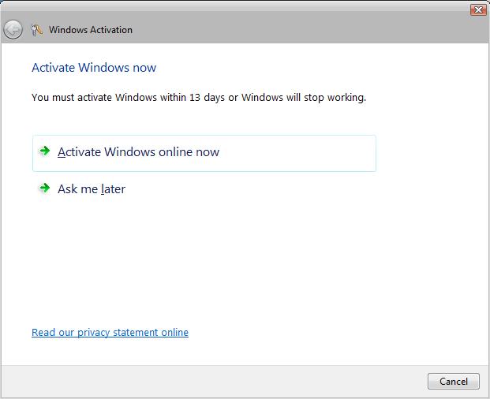Click green arrow beside Ask me later

coord(45,188)
